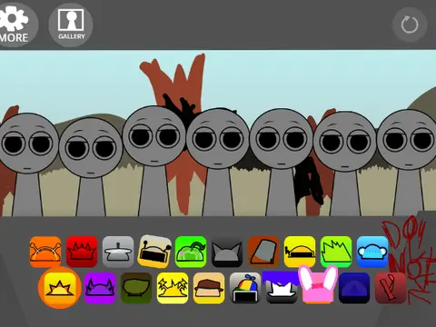Select the lime green spiky hair icon
Image resolution: width=436 pixels, height=327 pixels.
point(336,252)
